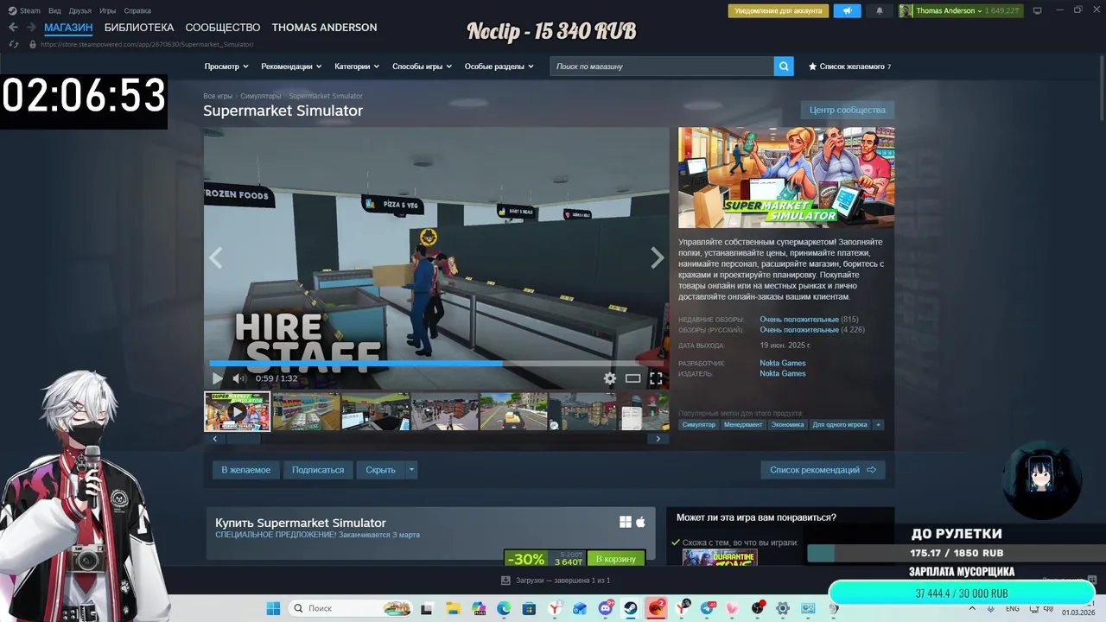Viewport: 1106px width, 622px height.
Task: Go back with the browser back arrow
Action: click(x=13, y=28)
